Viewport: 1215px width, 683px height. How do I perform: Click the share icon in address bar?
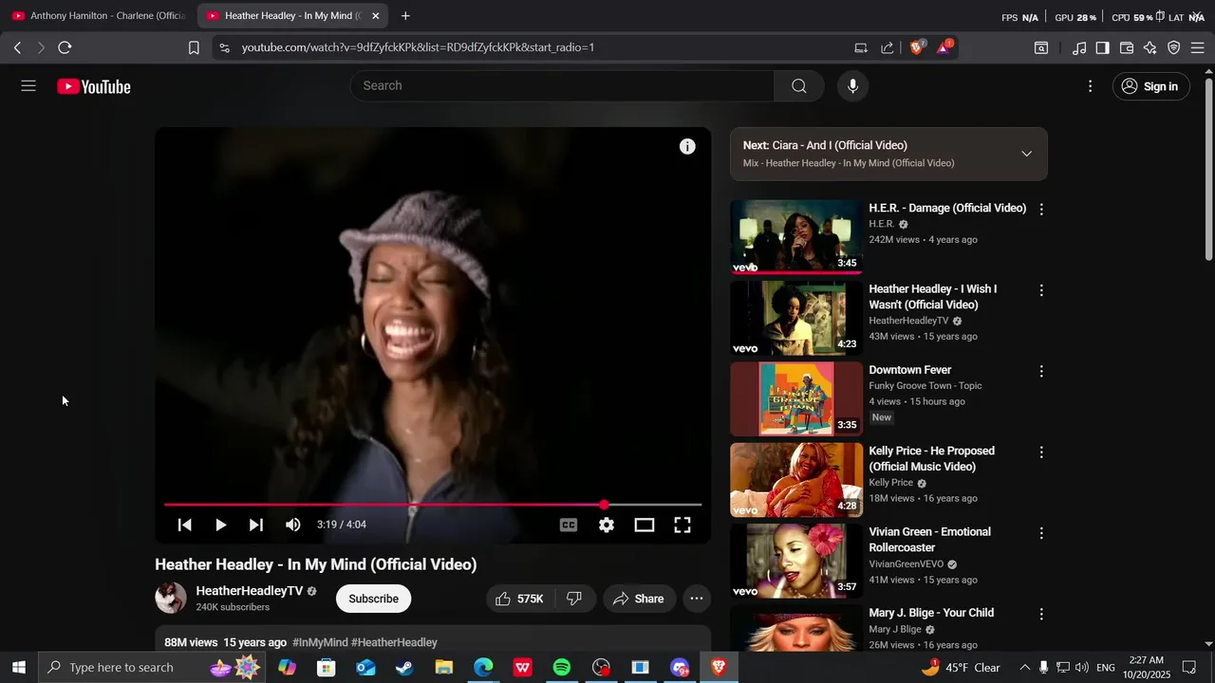point(887,47)
